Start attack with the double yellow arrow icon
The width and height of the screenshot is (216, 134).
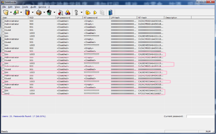click(88, 13)
